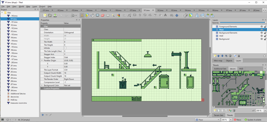Select the Stamp Brush tool
267x122 pixels.
[82, 16]
